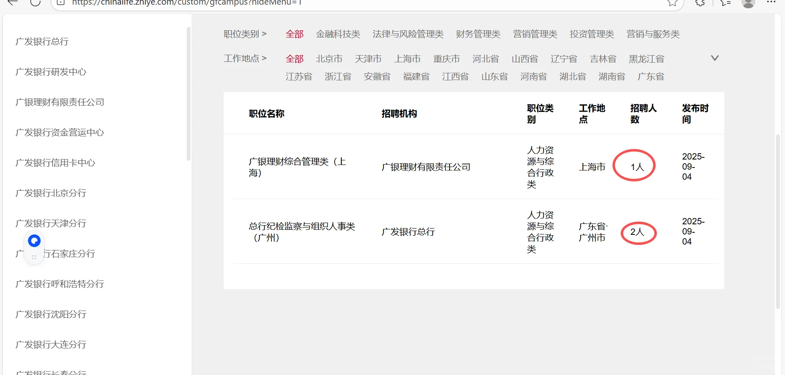Open the 广银理财综合管理类（上海）job posting
This screenshot has width=785, height=375.
[x=297, y=167]
